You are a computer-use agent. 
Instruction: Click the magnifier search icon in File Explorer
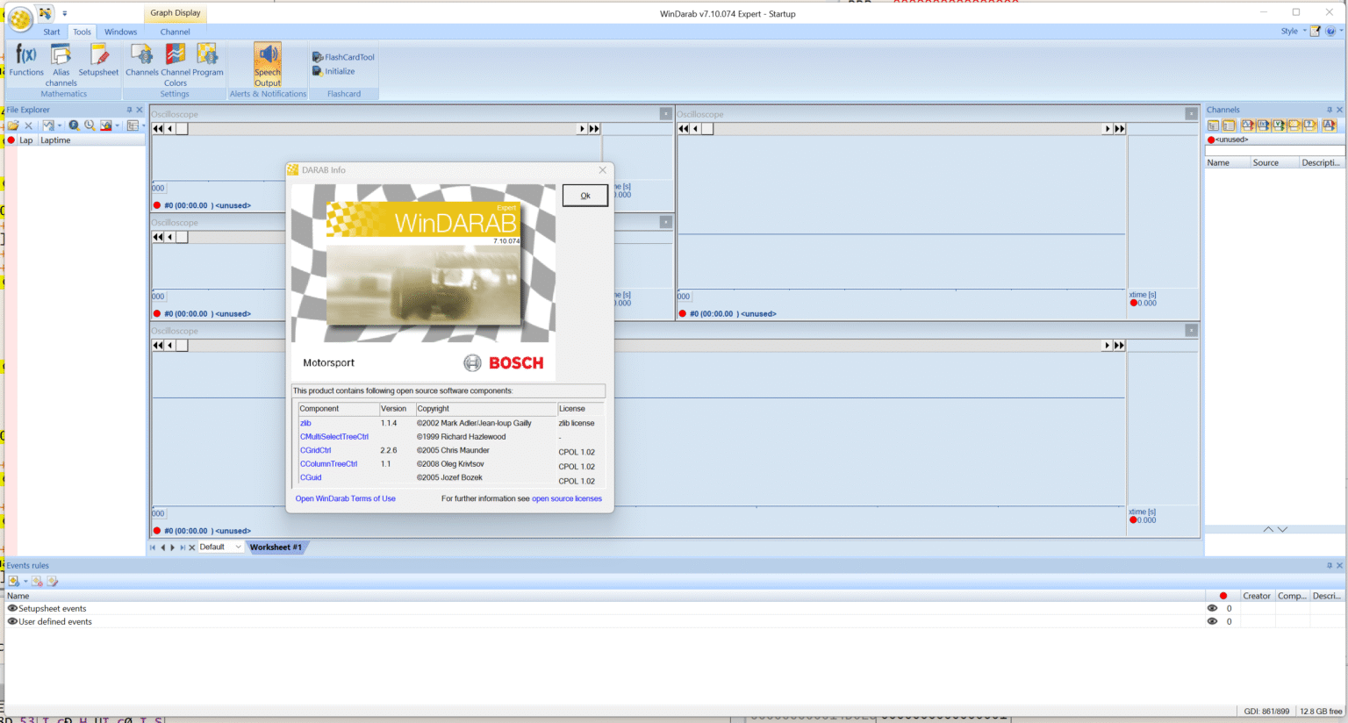point(75,125)
